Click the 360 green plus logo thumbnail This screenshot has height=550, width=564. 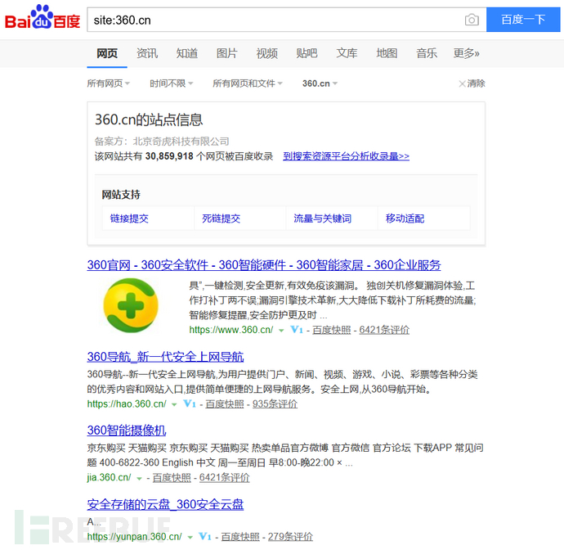point(131,305)
